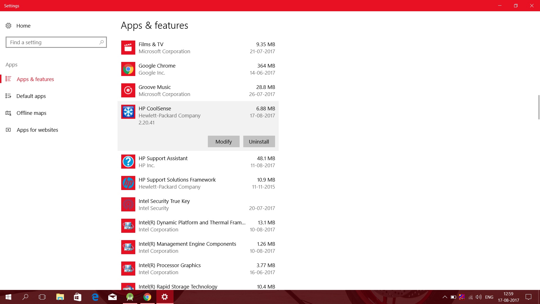Click the Offline maps sidebar icon
The image size is (540, 304).
pos(8,113)
